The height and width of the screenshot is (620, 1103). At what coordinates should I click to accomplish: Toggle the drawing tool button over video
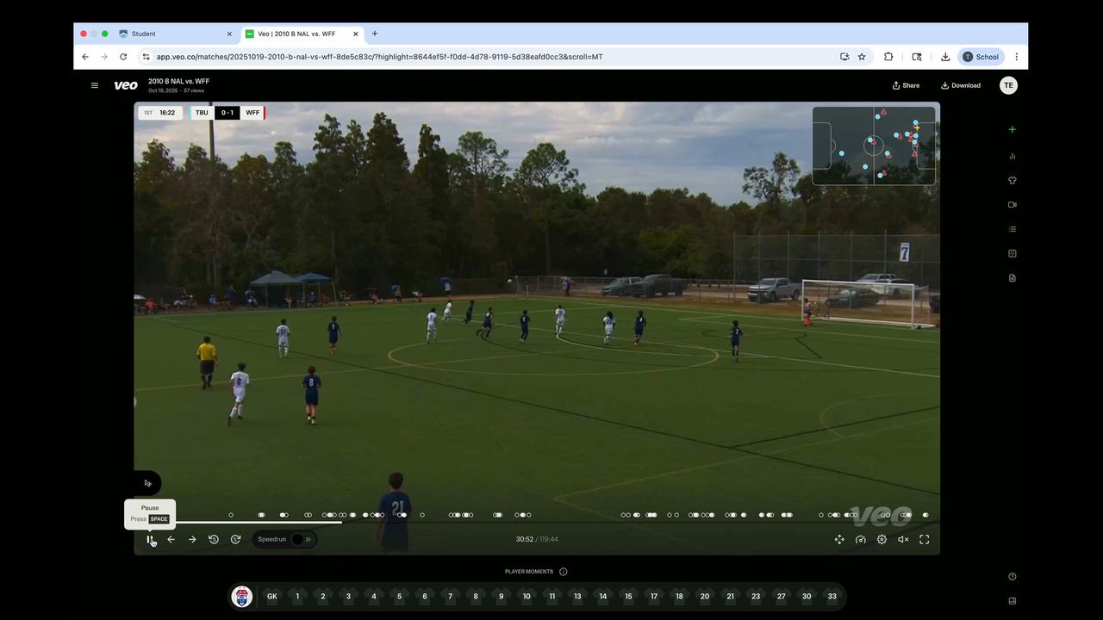click(148, 483)
